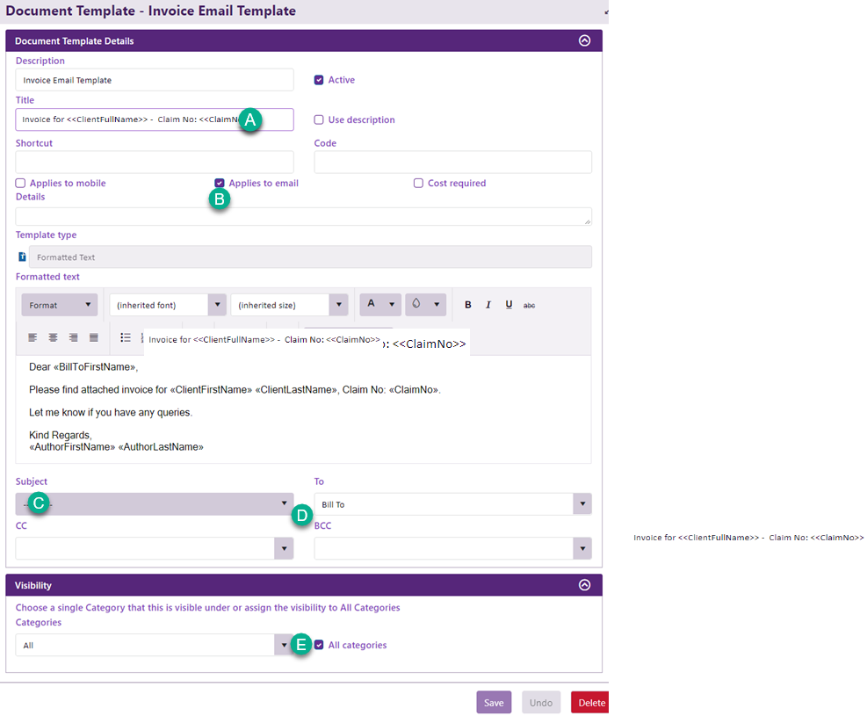The width and height of the screenshot is (867, 716).
Task: Tick the Cost required checkbox
Action: click(418, 184)
